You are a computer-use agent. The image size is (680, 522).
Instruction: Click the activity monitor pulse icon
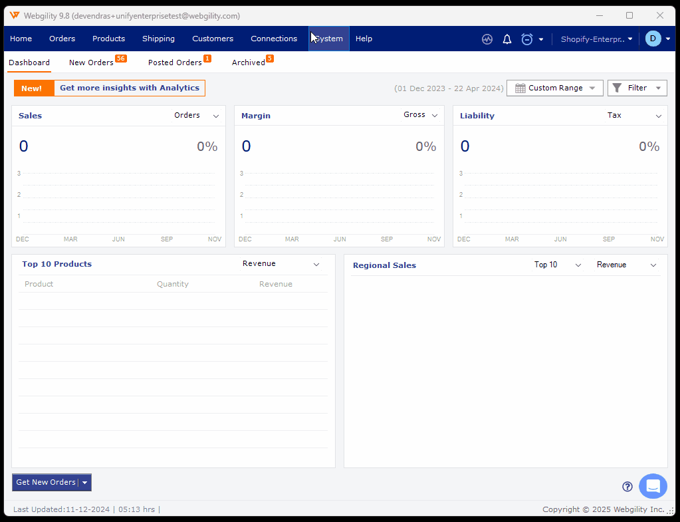[487, 39]
